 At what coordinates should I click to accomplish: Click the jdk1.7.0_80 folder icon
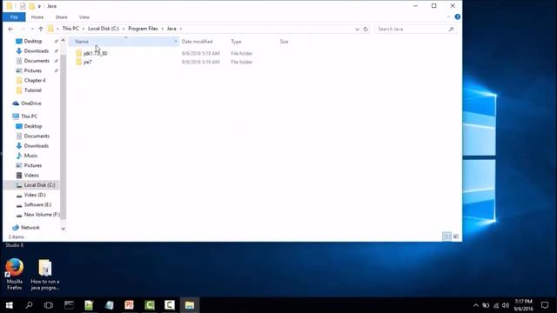pyautogui.click(x=78, y=53)
